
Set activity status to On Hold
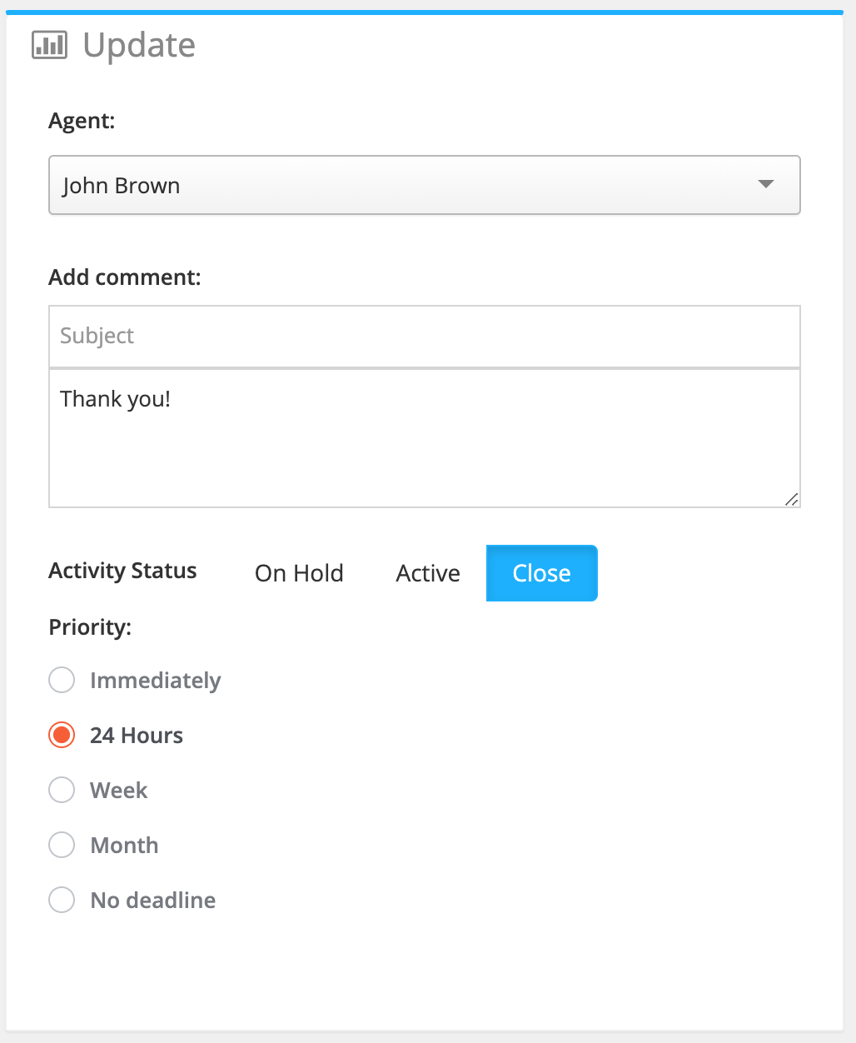[299, 573]
